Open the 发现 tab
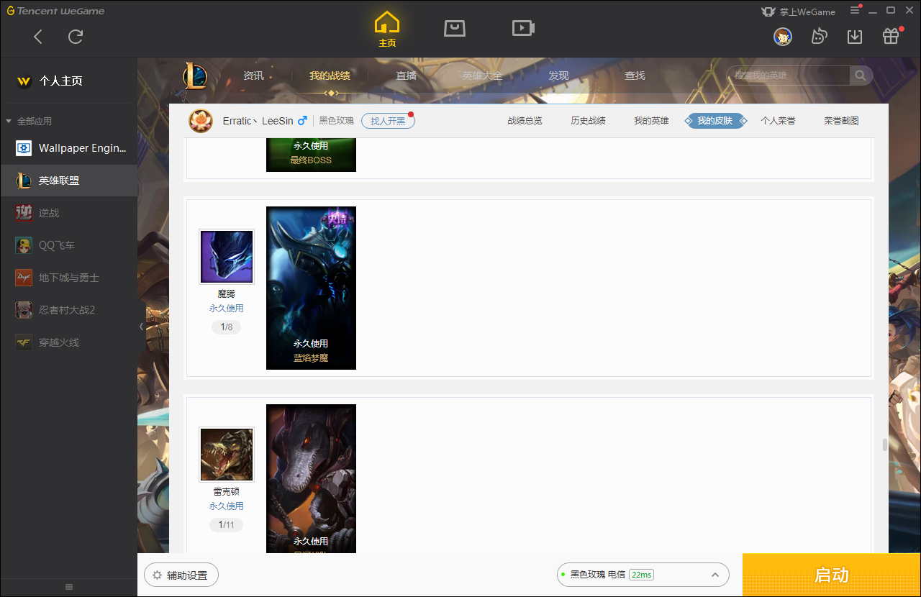Viewport: 921px width, 597px height. pos(558,76)
